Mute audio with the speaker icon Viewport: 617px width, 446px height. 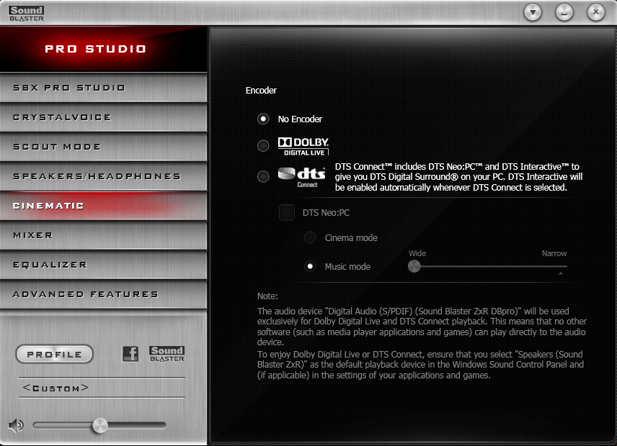(16, 425)
